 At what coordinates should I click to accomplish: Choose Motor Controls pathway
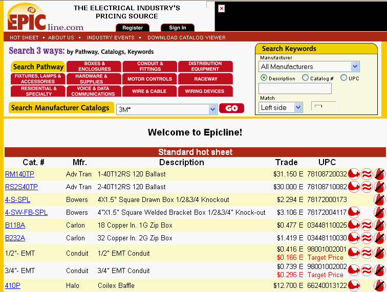tap(150, 79)
